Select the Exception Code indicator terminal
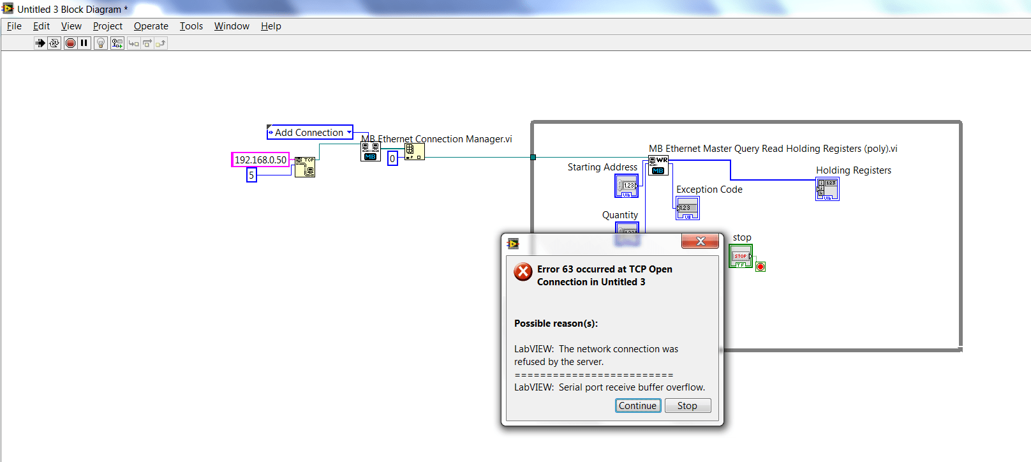Image resolution: width=1031 pixels, height=462 pixels. click(688, 208)
